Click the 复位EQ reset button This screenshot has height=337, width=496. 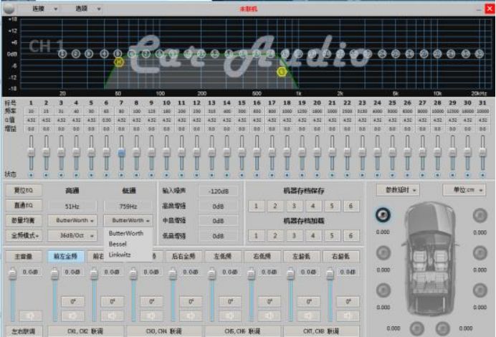[24, 191]
